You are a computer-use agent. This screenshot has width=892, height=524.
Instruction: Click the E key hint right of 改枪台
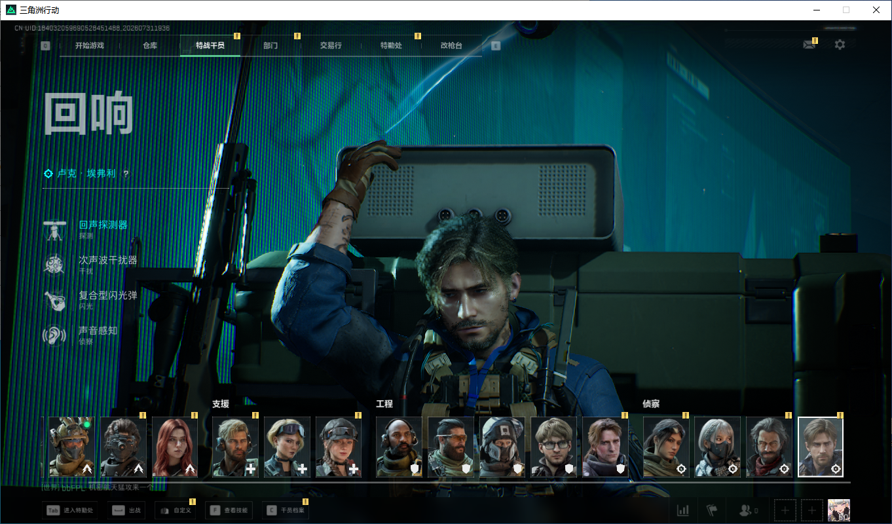pos(496,46)
